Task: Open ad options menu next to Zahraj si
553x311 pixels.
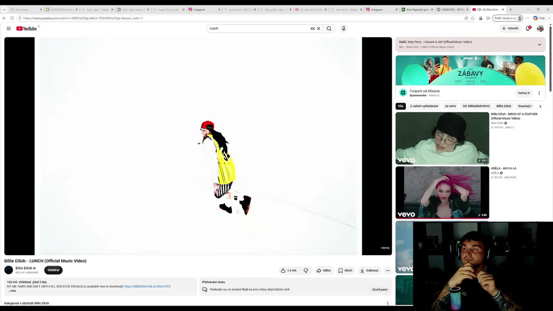Action: pyautogui.click(x=539, y=93)
